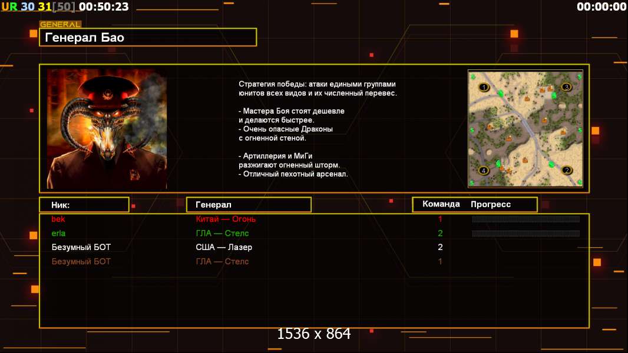
Task: Click start position marker 4 on the minimap
Action: pos(484,170)
